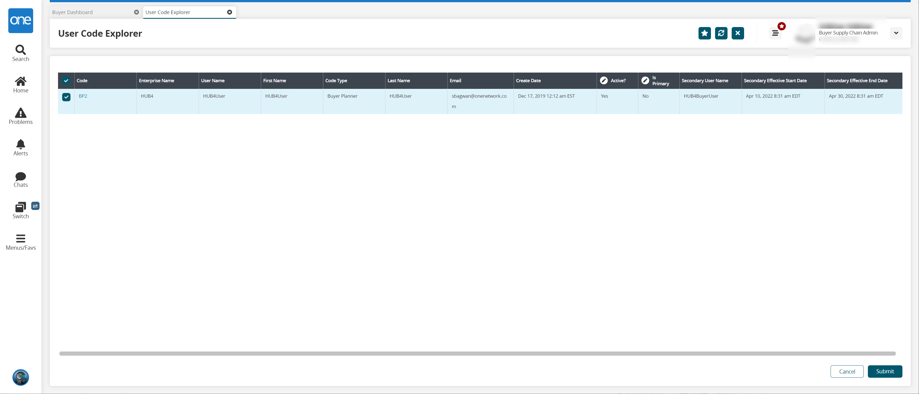Enable the Active? column toggle icon
The image size is (919, 394).
pos(604,80)
